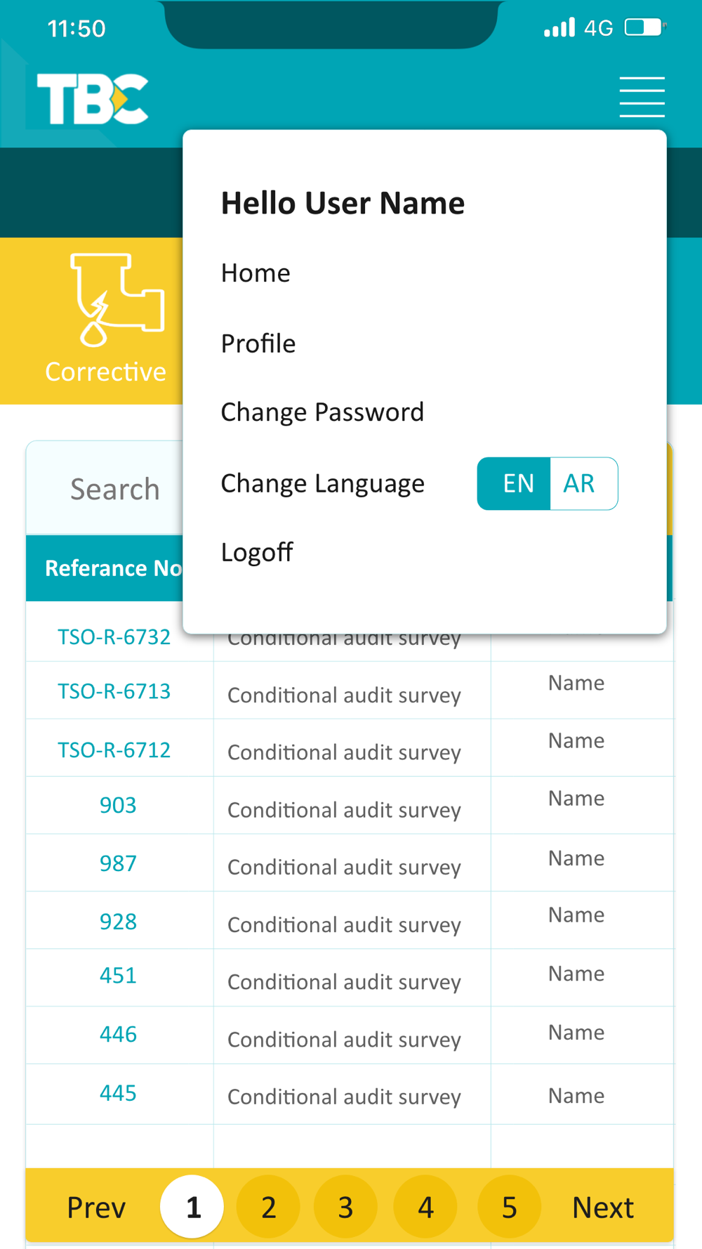Image resolution: width=702 pixels, height=1249 pixels.
Task: Open reference TSO-R-6713 link
Action: (114, 691)
